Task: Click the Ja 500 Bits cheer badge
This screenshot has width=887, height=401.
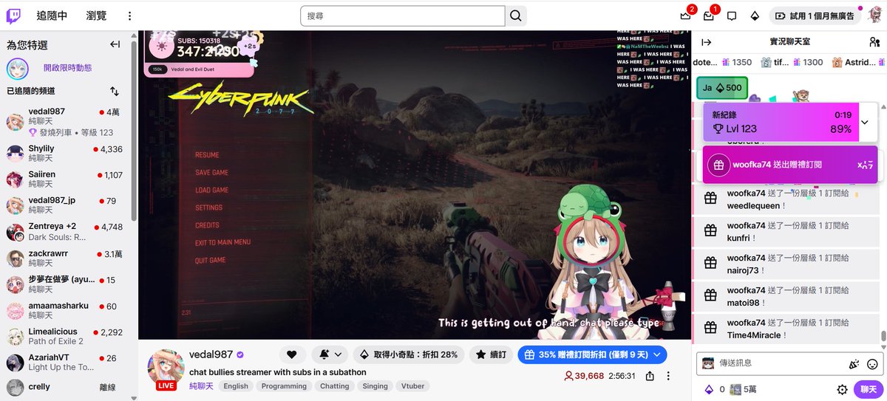Action: (x=722, y=88)
